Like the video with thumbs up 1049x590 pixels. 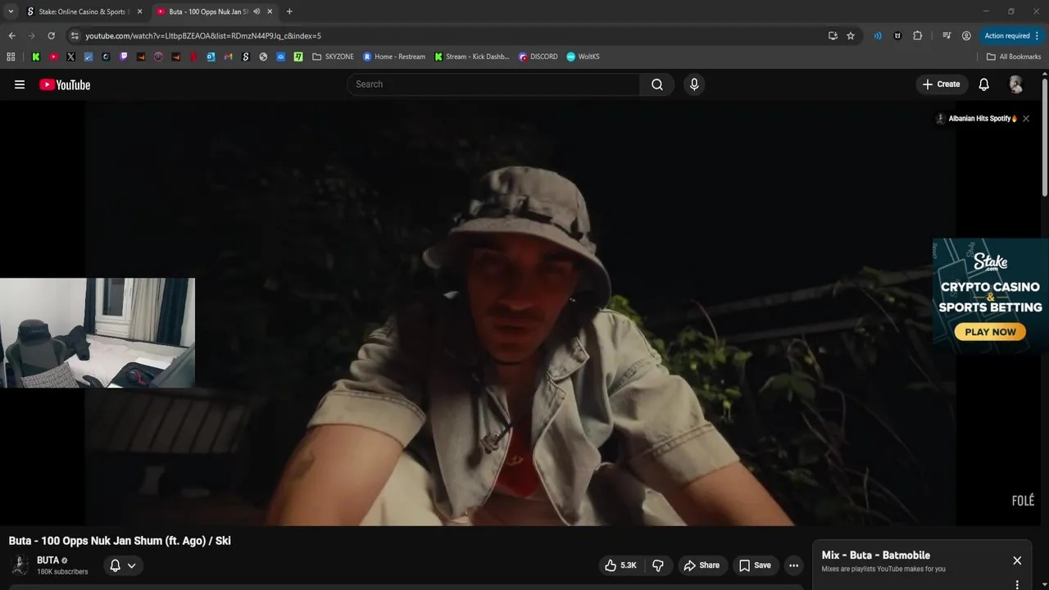tap(620, 565)
